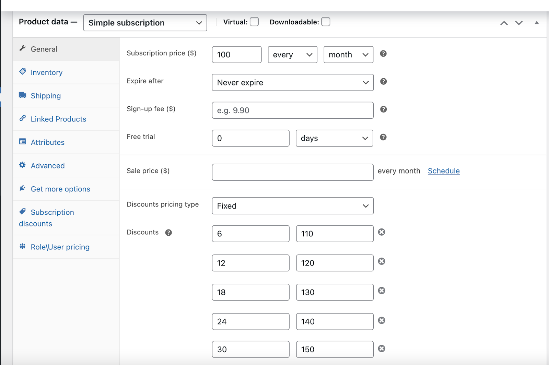Show help tooltip for Expire after

[383, 81]
